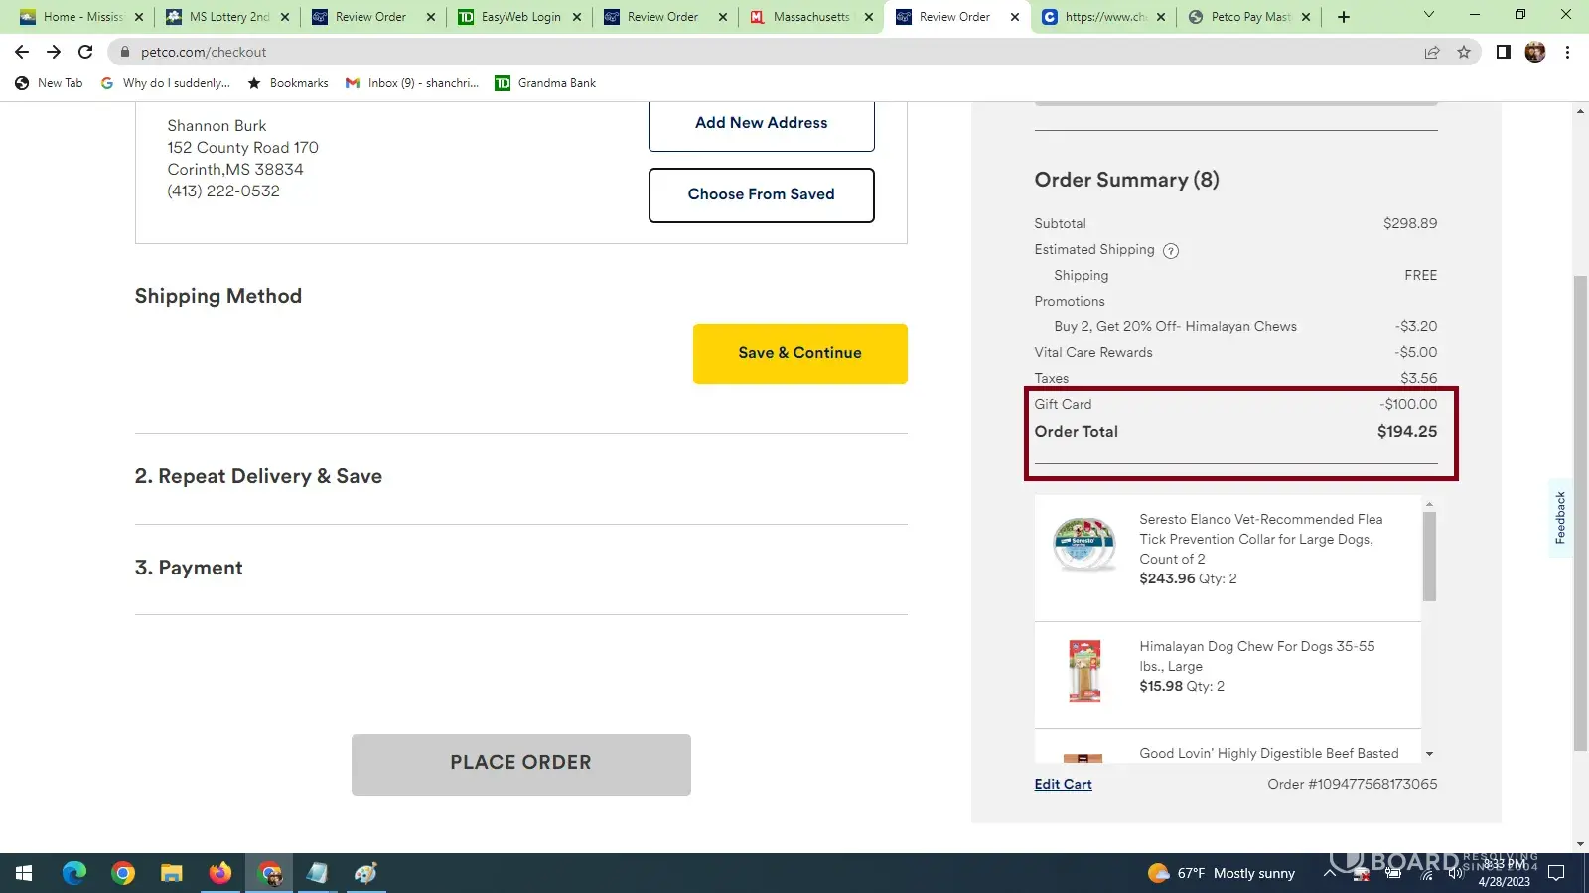Open File Explorer from taskbar
The height and width of the screenshot is (893, 1589).
[x=172, y=873]
